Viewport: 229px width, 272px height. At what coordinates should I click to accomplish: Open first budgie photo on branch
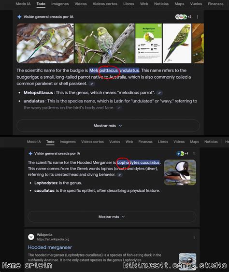pyautogui.click(x=45, y=43)
